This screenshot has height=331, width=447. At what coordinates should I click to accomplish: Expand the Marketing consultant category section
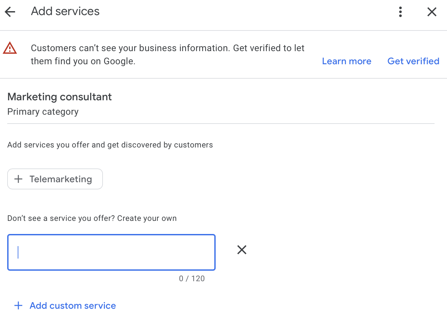[59, 97]
